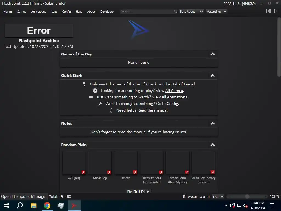Image resolution: width=281 pixels, height=211 pixels.
Task: Open the Date Added sort dropdown
Action: click(x=191, y=12)
